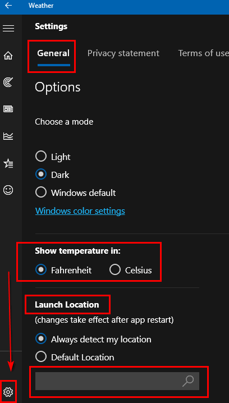Screen dimensions: 229x403
Task: Open the Windows color settings link
Action: (x=80, y=211)
